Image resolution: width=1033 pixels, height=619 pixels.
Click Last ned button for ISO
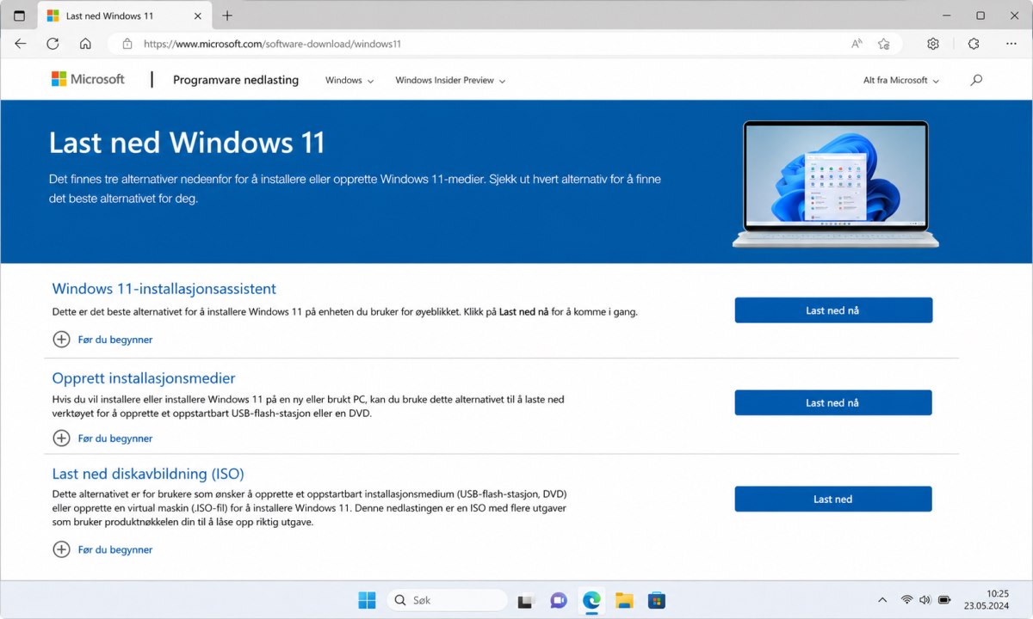click(833, 499)
